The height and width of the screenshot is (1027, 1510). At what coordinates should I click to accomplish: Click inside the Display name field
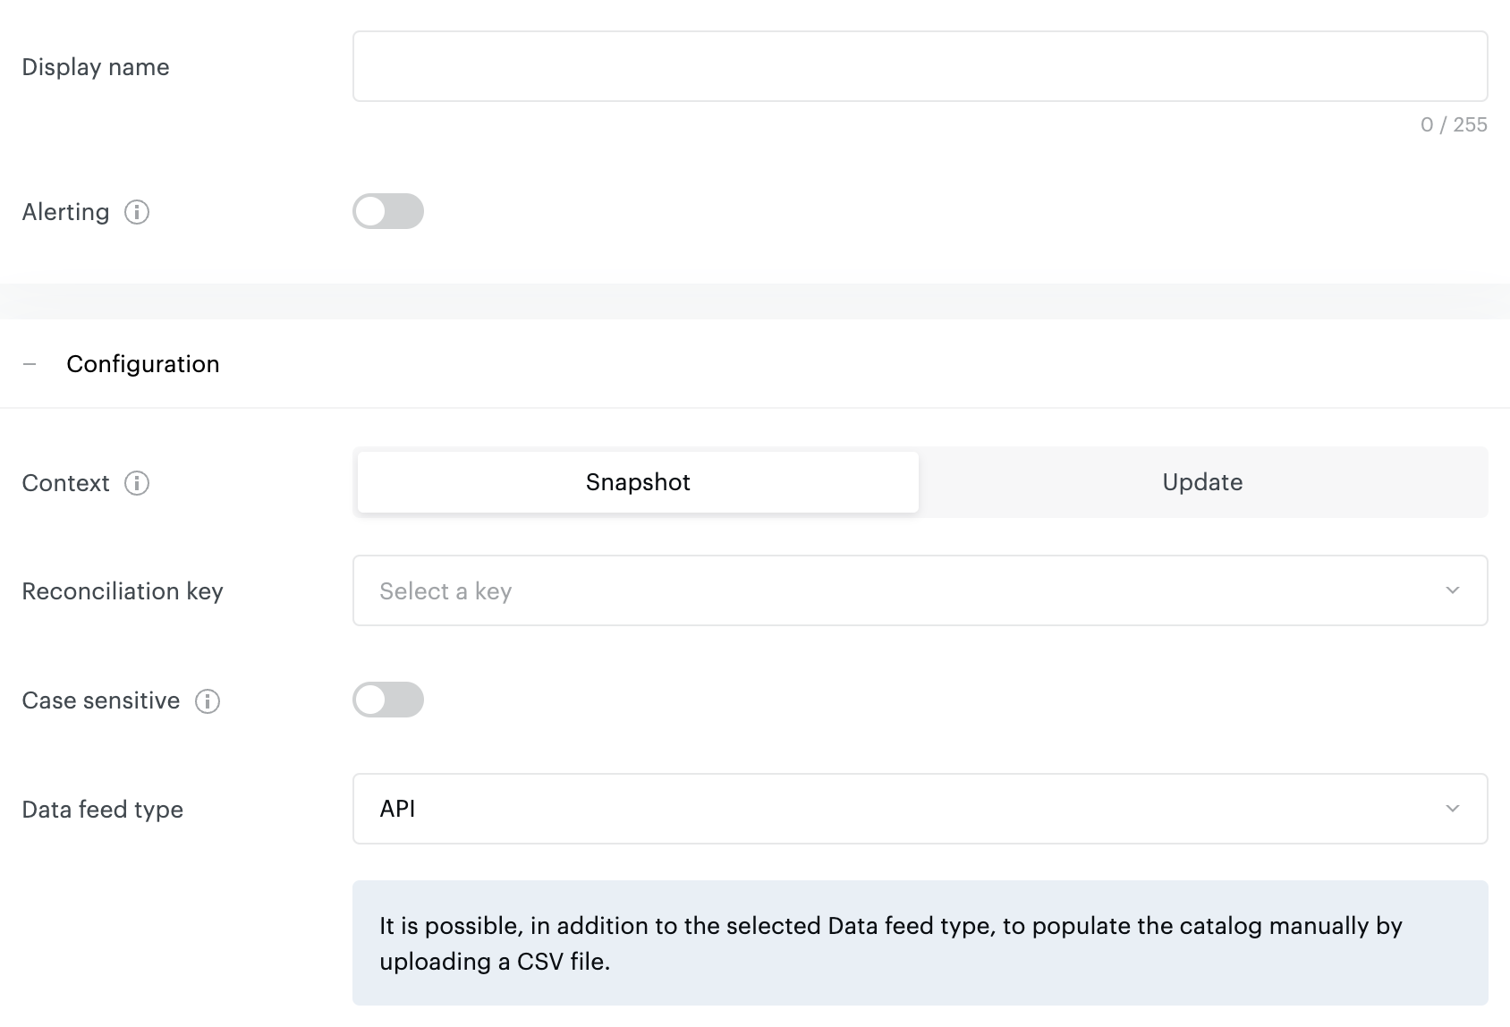pyautogui.click(x=920, y=65)
